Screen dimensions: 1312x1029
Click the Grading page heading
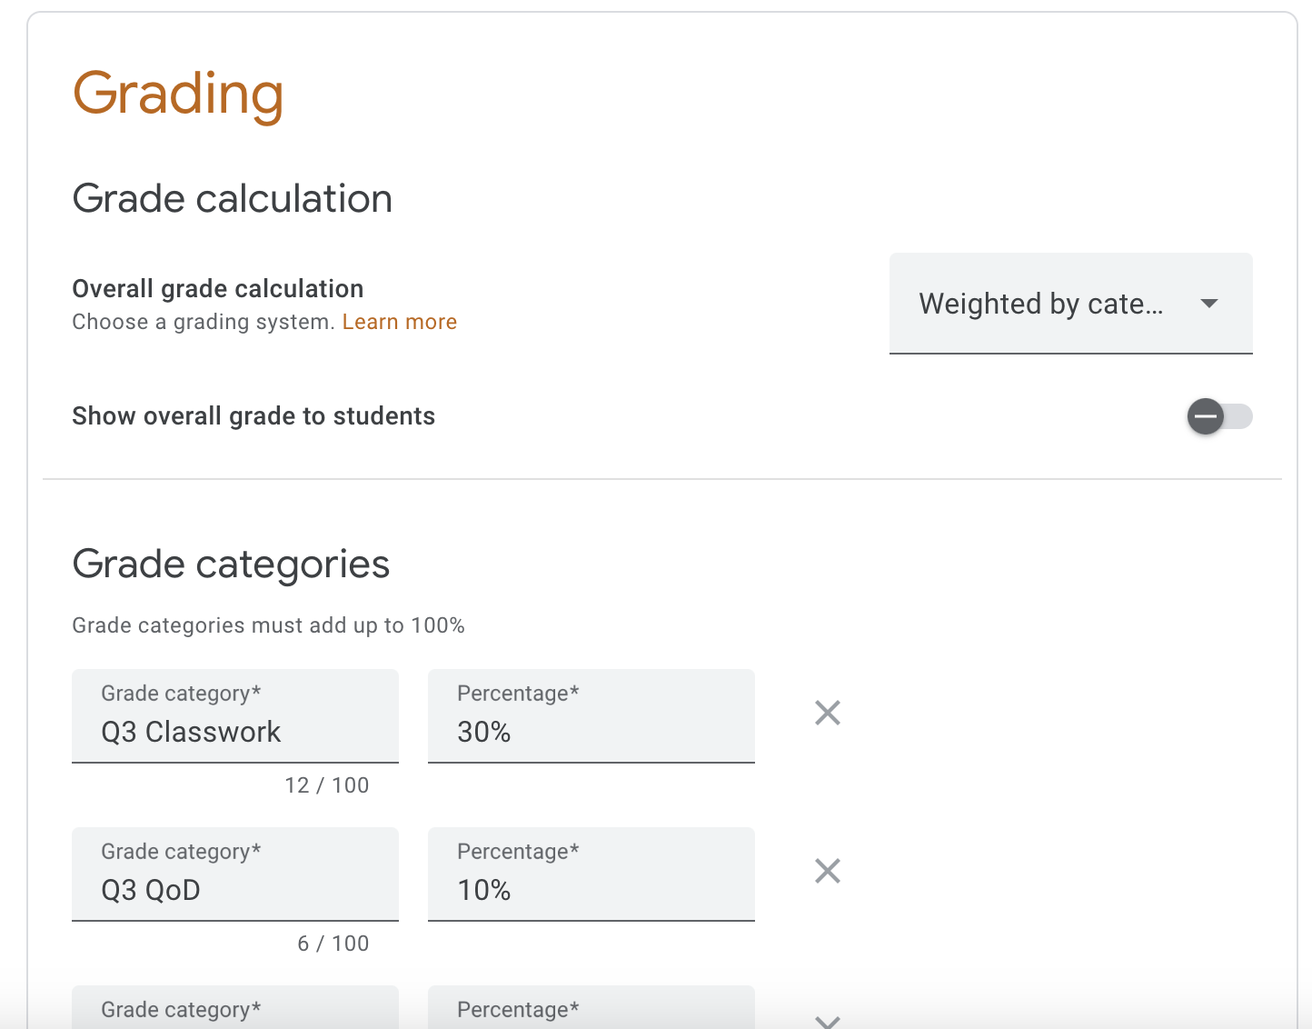178,93
